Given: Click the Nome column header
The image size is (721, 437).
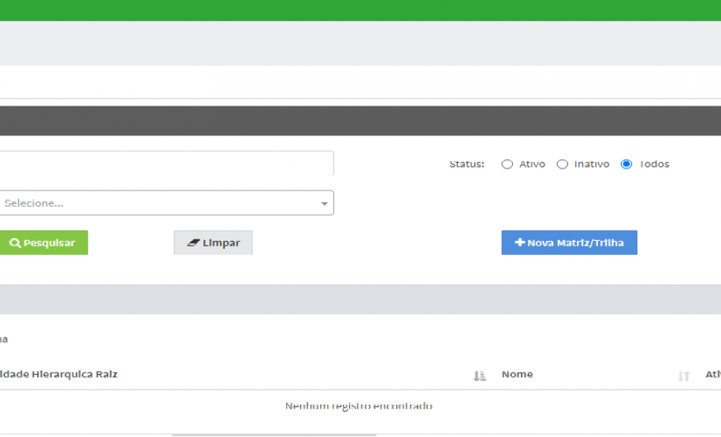Looking at the screenshot, I should pyautogui.click(x=518, y=375).
